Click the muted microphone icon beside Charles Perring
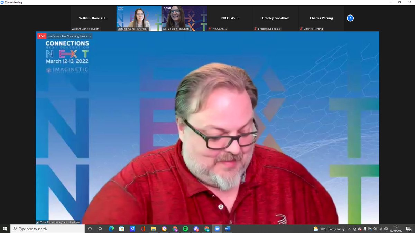 (302, 29)
